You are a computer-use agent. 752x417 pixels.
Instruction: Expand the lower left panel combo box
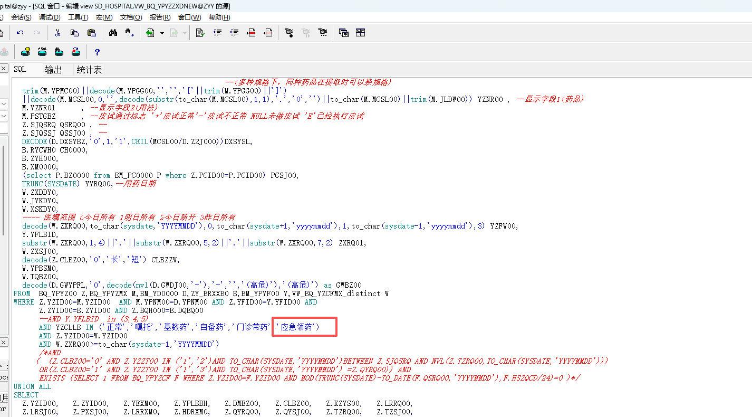pyautogui.click(x=3, y=116)
